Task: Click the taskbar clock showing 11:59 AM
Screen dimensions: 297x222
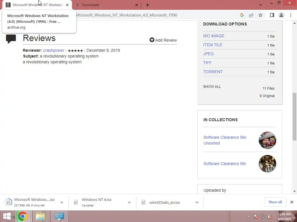Action: [x=284, y=217]
